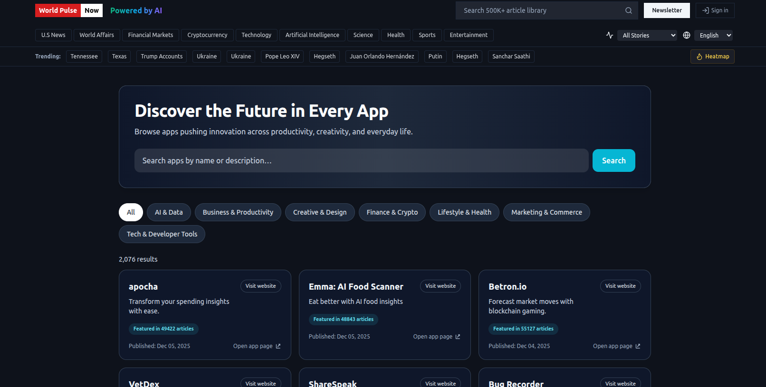The image size is (766, 387).
Task: Visit website for apocha
Action: coord(260,286)
